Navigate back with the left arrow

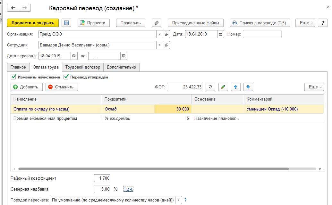(x=14, y=8)
